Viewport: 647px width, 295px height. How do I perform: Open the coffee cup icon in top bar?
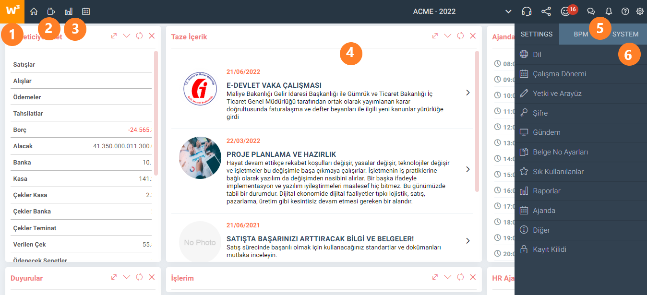[x=51, y=12]
